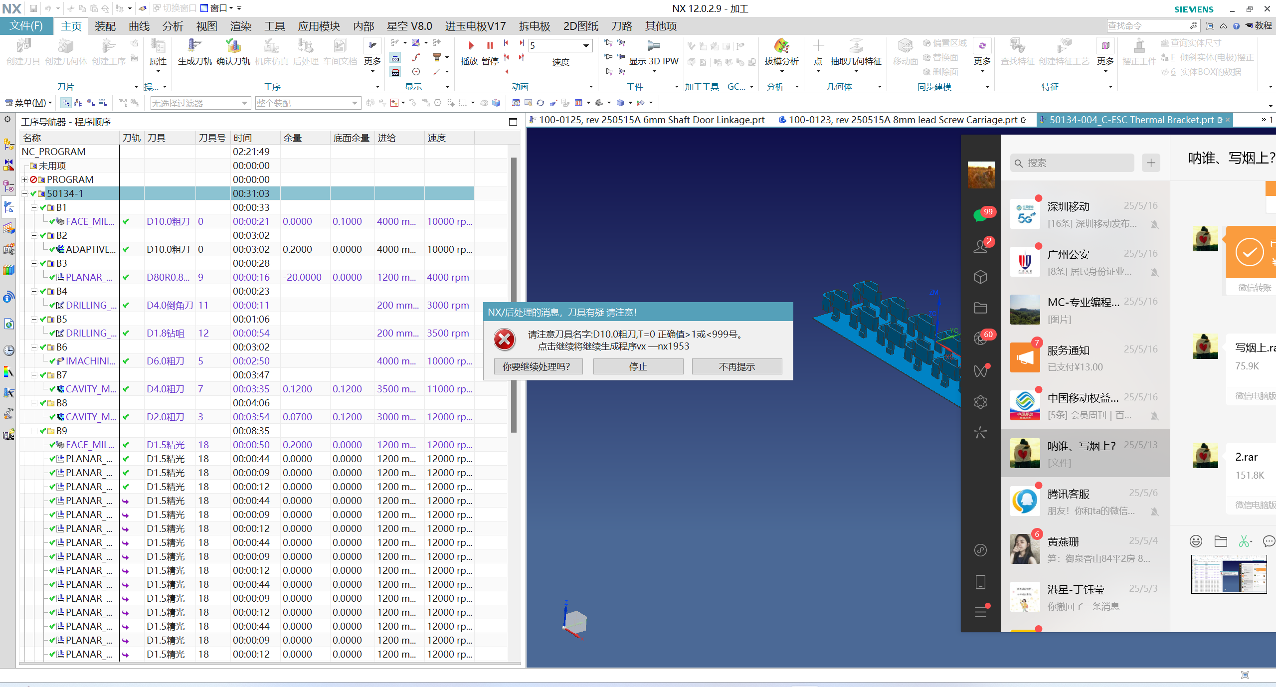Open the 整个装配 selection scope dropdown

355,103
